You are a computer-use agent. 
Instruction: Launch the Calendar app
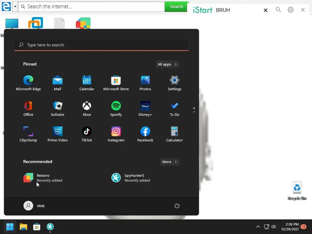[87, 83]
